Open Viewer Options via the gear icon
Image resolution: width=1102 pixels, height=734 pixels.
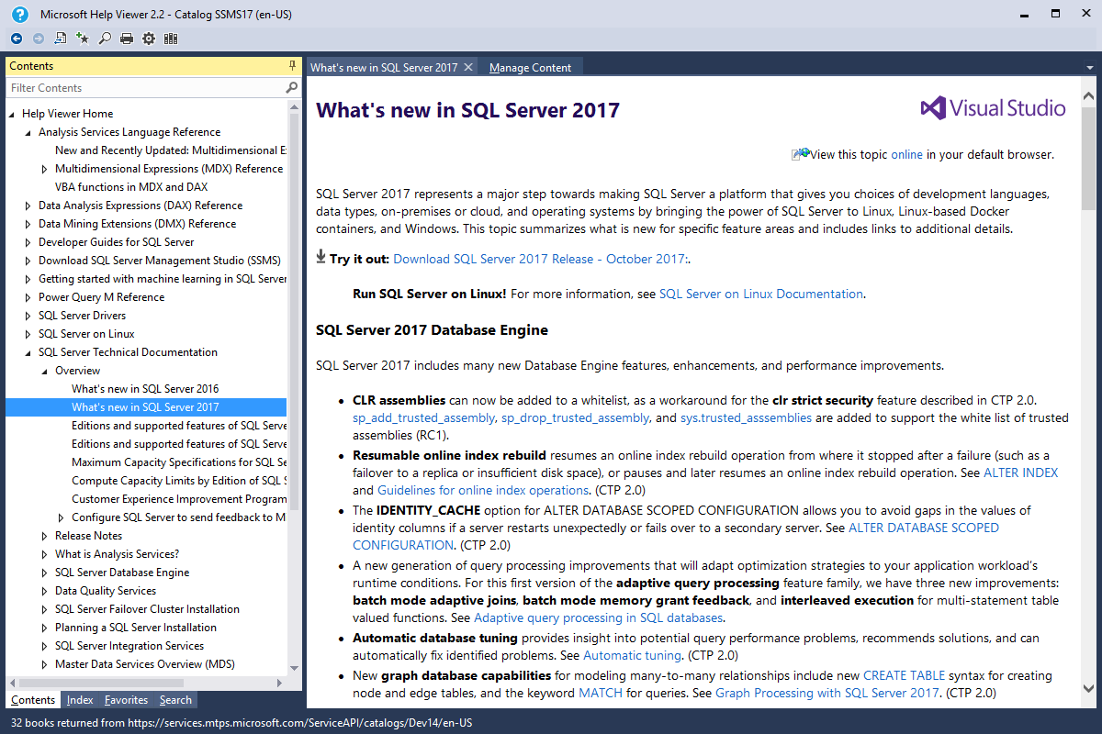pyautogui.click(x=148, y=38)
